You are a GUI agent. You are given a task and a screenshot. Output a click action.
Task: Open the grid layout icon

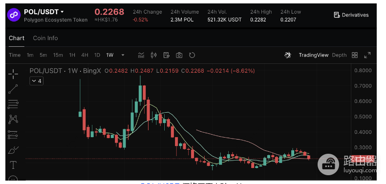(x=355, y=55)
